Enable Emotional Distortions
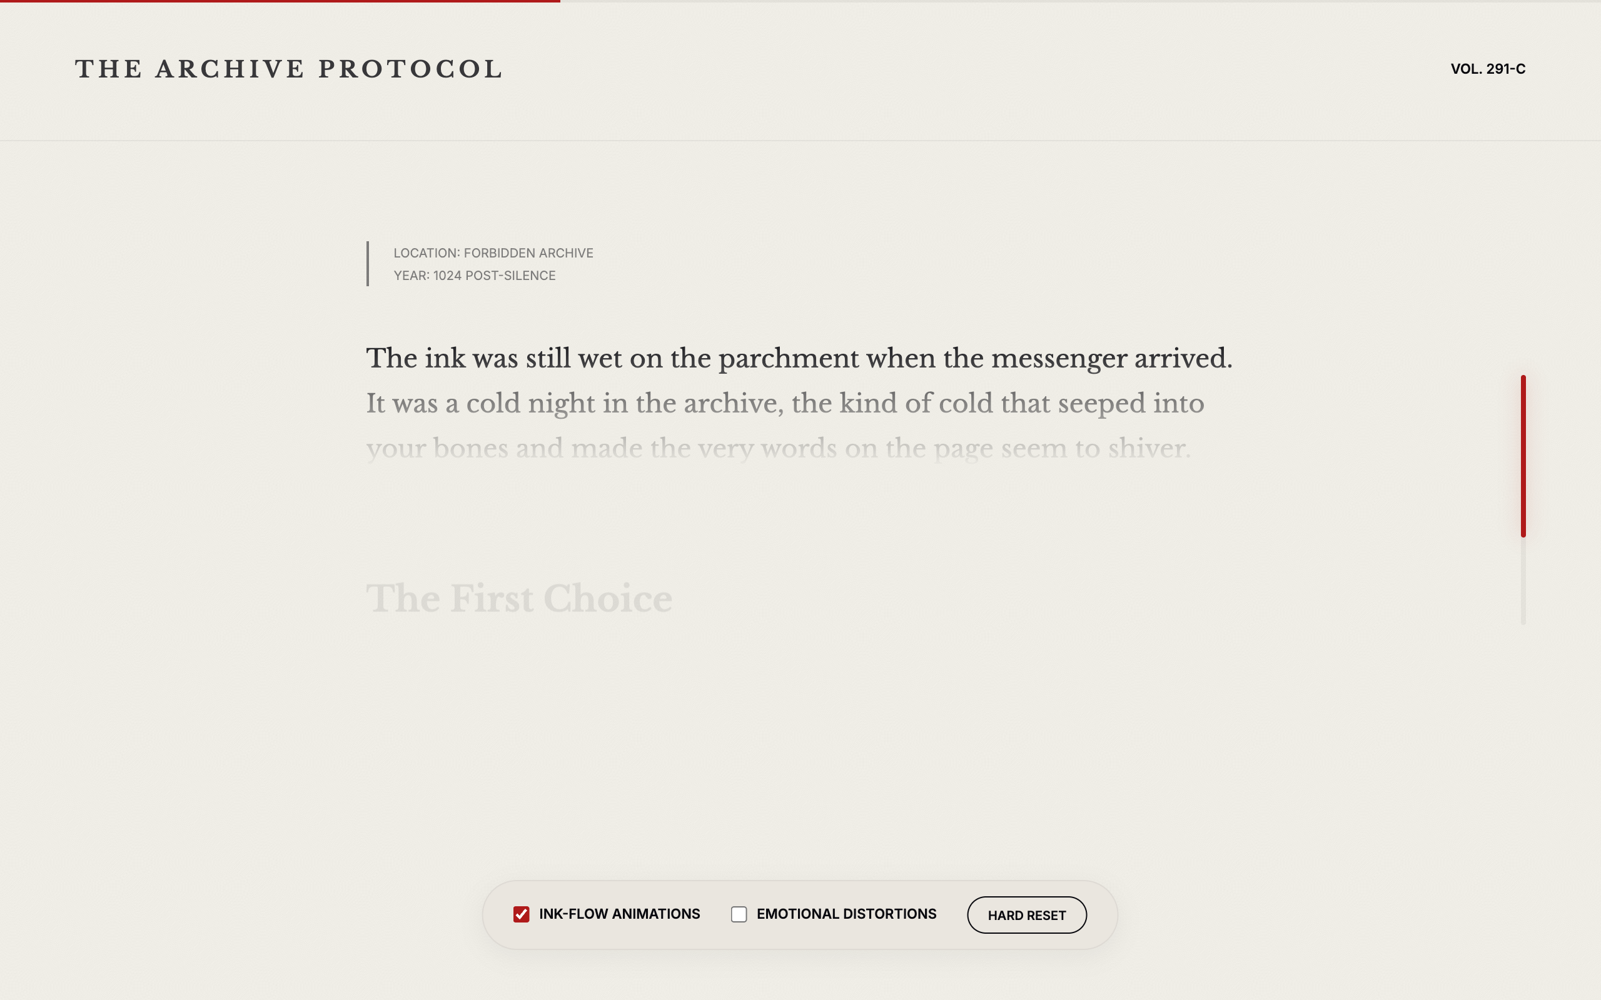This screenshot has width=1601, height=1000. point(740,914)
